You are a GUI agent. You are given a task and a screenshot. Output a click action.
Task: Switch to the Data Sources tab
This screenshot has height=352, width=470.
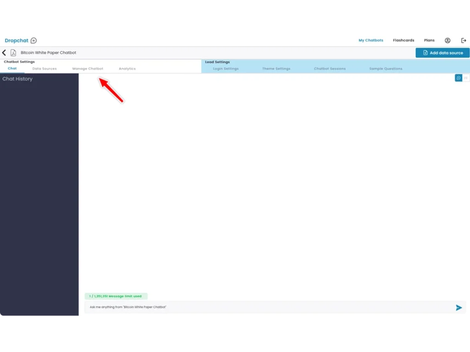click(45, 69)
